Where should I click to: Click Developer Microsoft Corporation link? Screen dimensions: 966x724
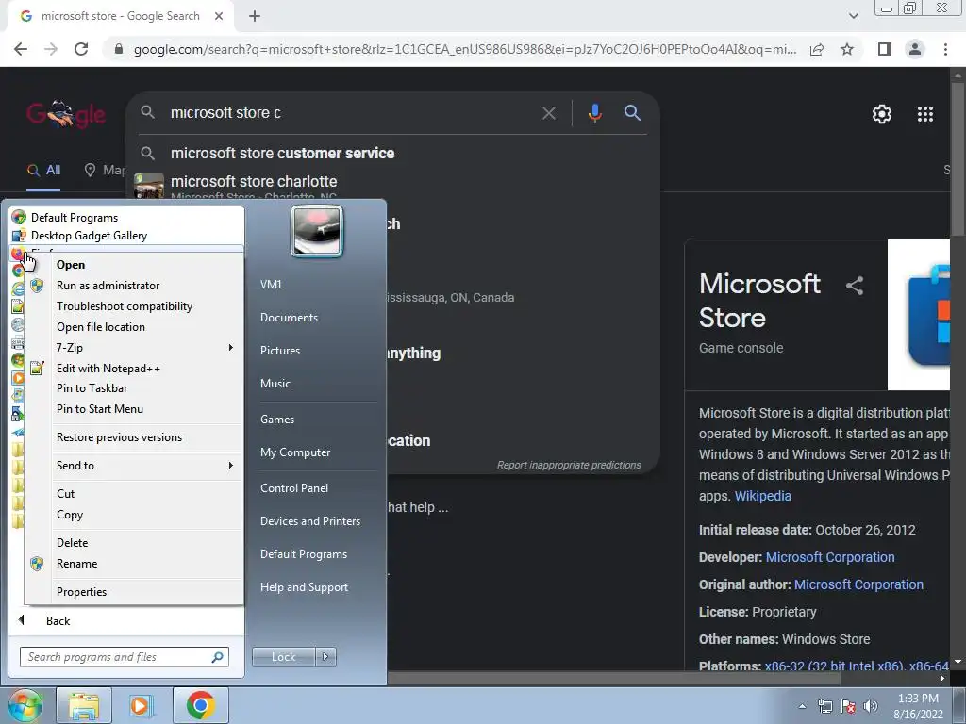pyautogui.click(x=830, y=557)
